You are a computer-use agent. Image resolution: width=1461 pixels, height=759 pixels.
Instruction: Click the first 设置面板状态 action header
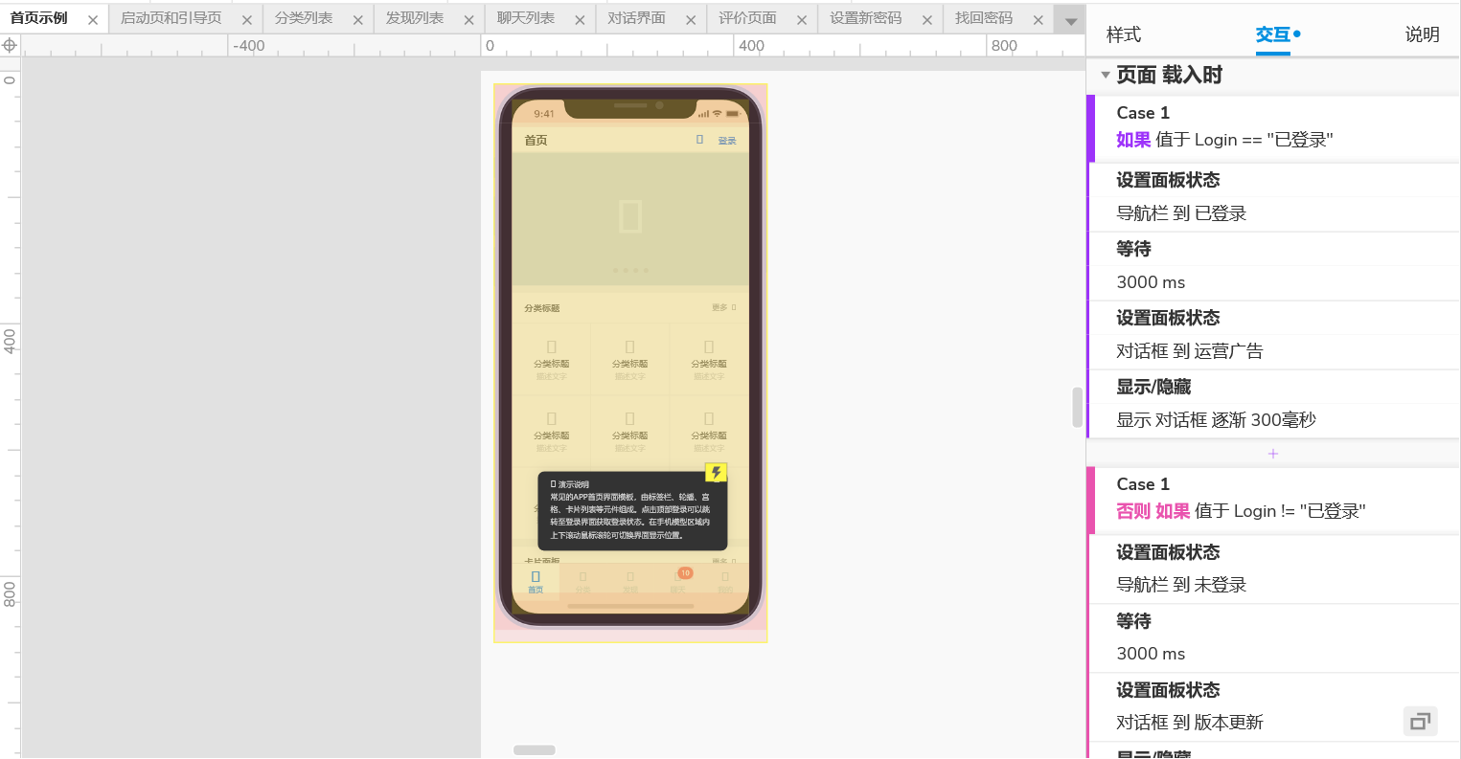point(1168,180)
